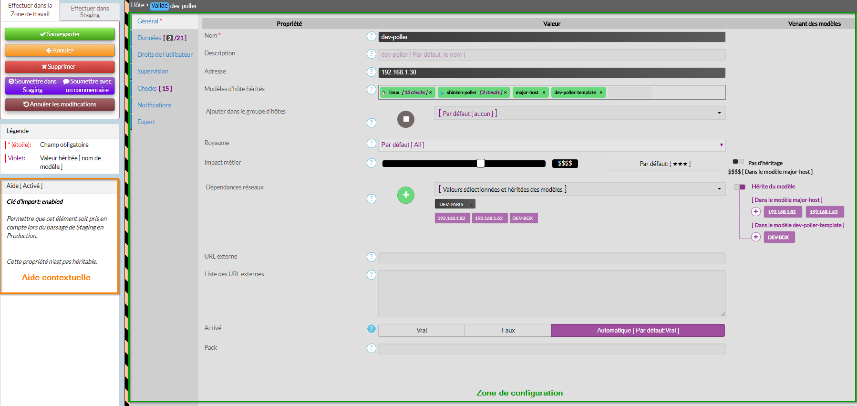Toggle the Pas d'héritage switch
Screen dimensions: 857x406
point(738,162)
